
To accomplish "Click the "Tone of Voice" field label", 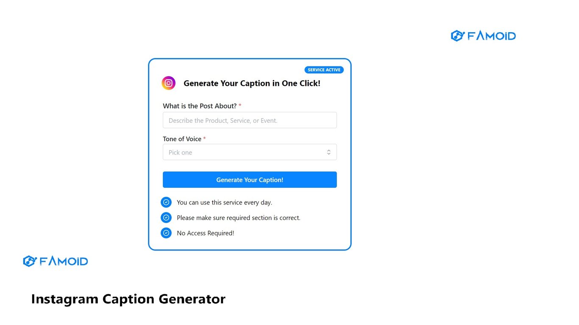I will [182, 139].
